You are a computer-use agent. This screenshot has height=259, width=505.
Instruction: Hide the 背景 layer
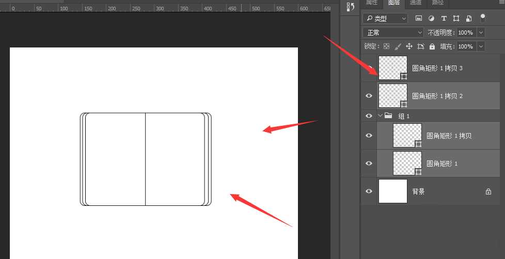point(369,191)
